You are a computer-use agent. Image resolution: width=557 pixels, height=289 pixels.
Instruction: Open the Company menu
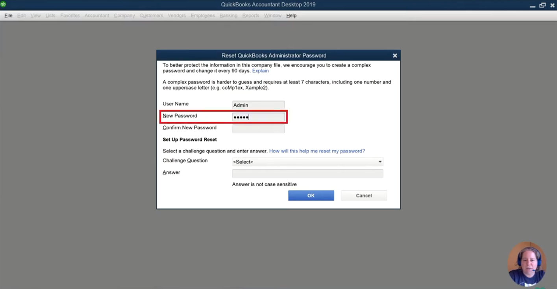(x=124, y=16)
